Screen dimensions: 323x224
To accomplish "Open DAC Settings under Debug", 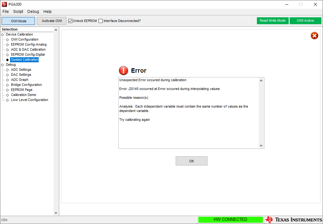I will [x=21, y=75].
